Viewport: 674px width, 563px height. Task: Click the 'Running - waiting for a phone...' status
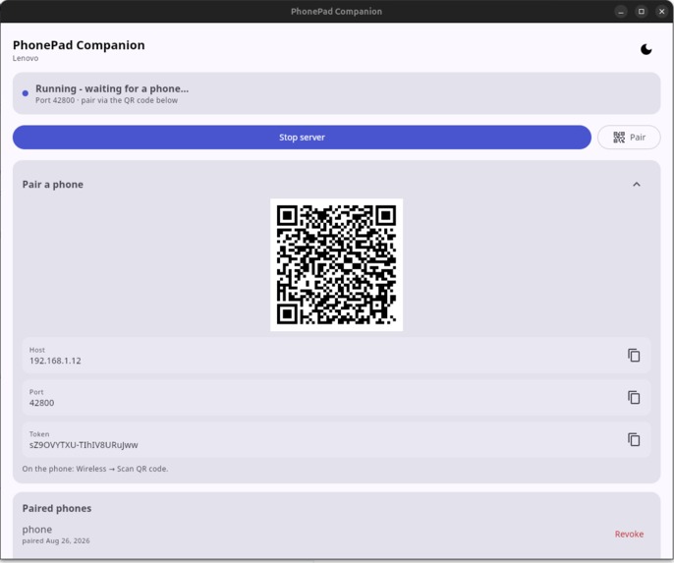[x=112, y=88]
